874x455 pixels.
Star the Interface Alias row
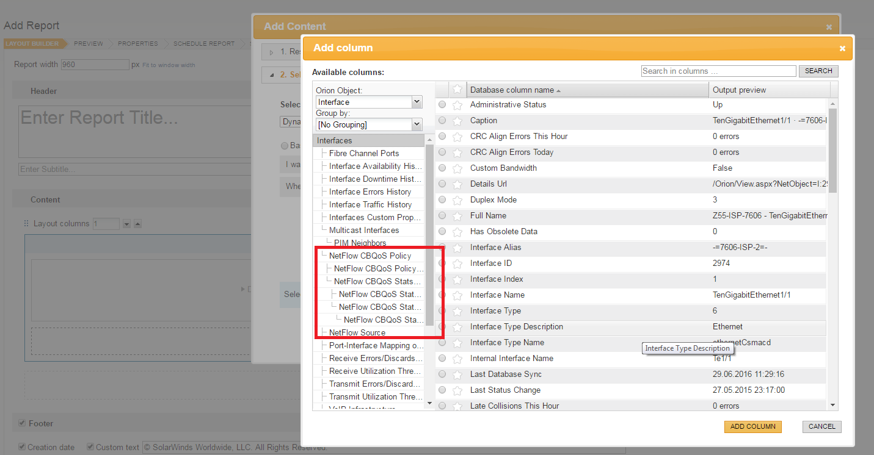click(457, 248)
